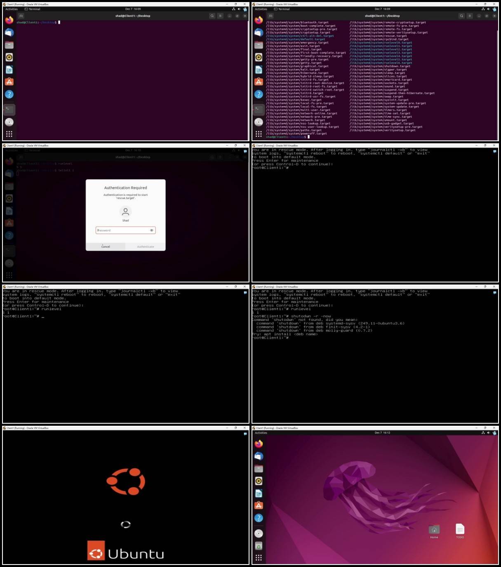Launch Thunderbird from the dock beside the empty terminal
This screenshot has height=567, width=501.
[9, 33]
